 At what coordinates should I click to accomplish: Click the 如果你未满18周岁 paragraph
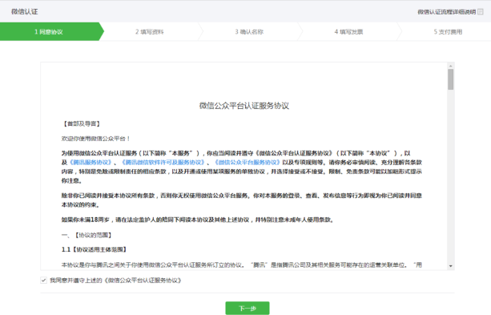pyautogui.click(x=198, y=220)
